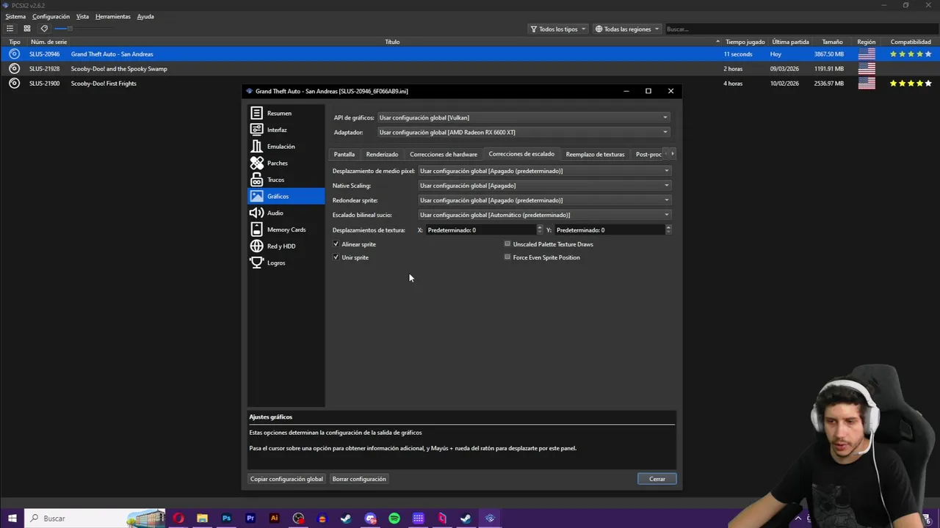
Task: Open the Herramientas menu
Action: tap(113, 16)
